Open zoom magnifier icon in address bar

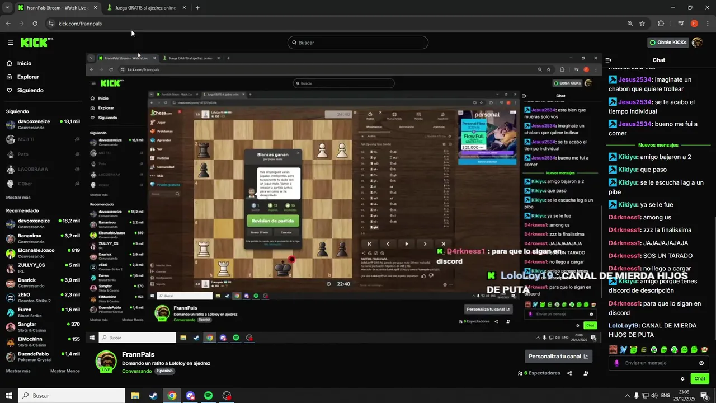630,24
